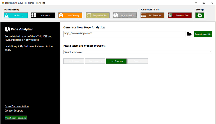Click the Compare grid icon
Viewport: 216px width, 124px height.
click(x=34, y=15)
